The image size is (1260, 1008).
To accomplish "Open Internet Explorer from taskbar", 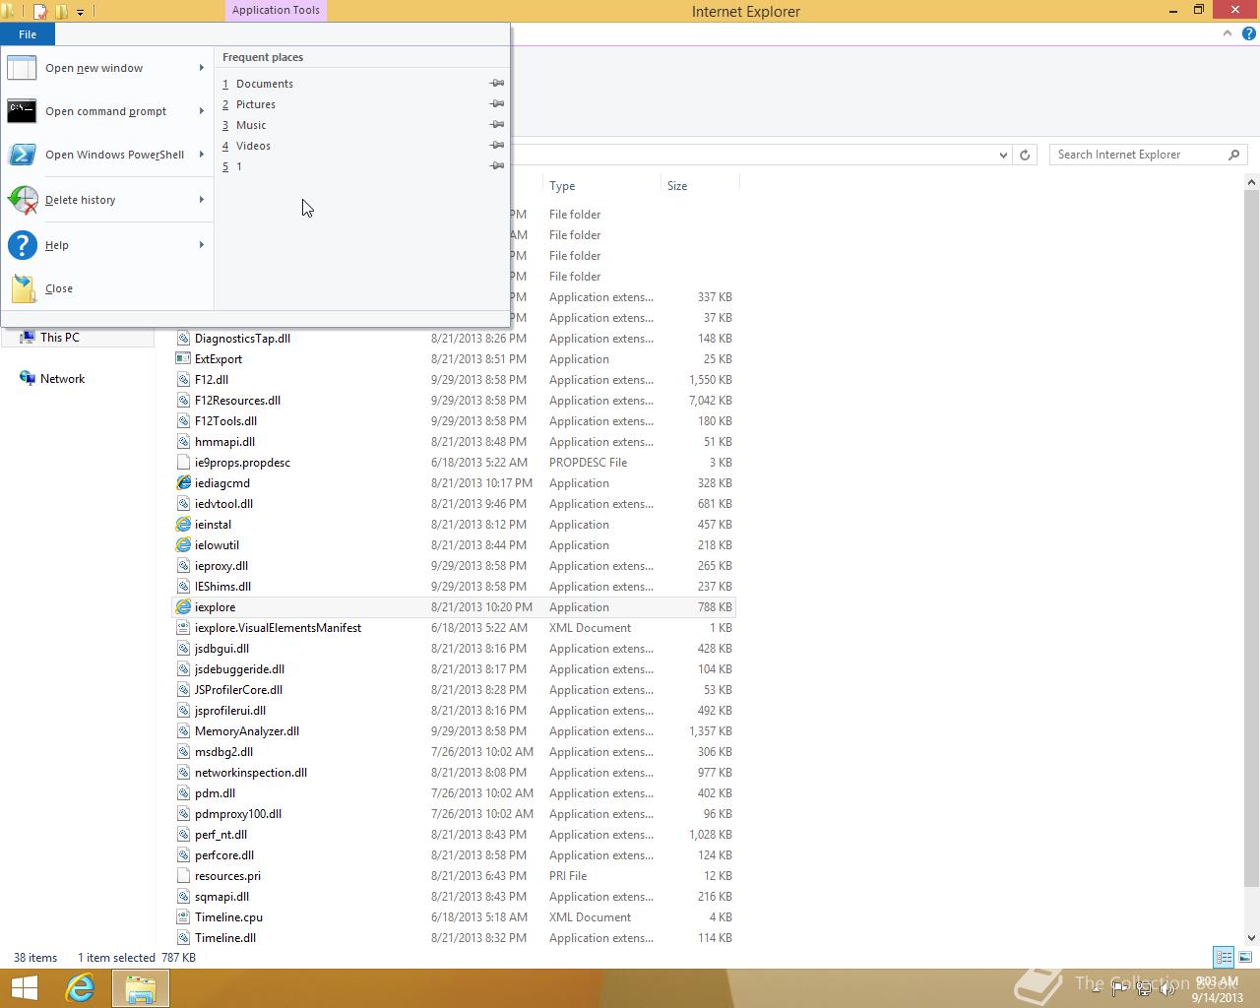I will (x=80, y=988).
